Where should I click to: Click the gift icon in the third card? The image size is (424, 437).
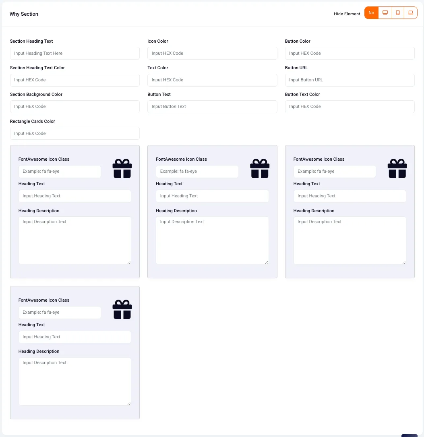click(x=397, y=168)
